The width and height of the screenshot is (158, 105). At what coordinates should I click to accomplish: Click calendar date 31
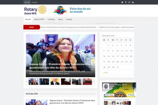(117, 67)
